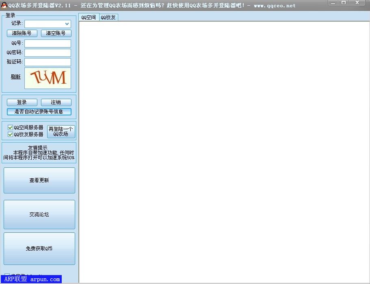370x284 pixels.
Task: Click 再登陆一个QQ农场 to open another farm login
Action: [x=61, y=131]
